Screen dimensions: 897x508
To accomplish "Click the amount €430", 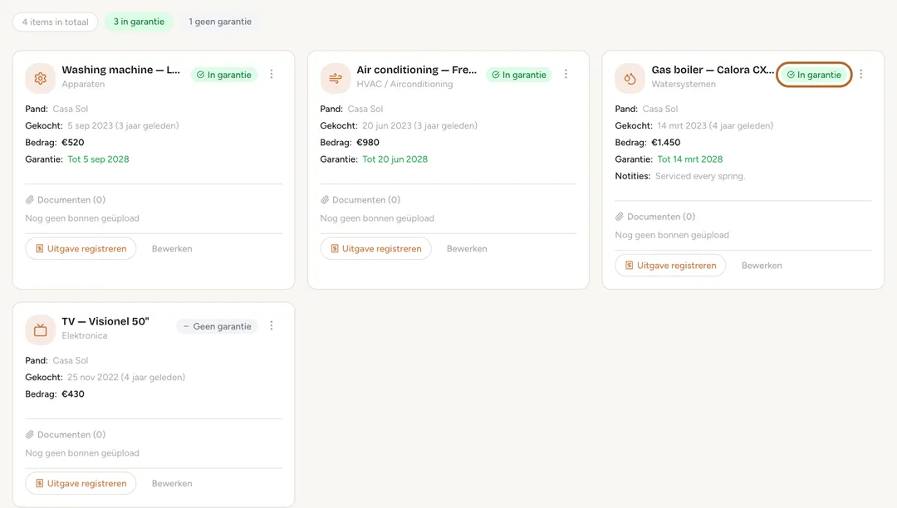I will [x=72, y=394].
